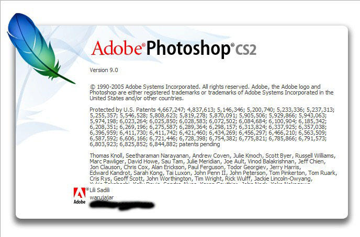This screenshot has width=360, height=237.
Task: Click the 'warujajar' organization text
Action: pos(102,197)
